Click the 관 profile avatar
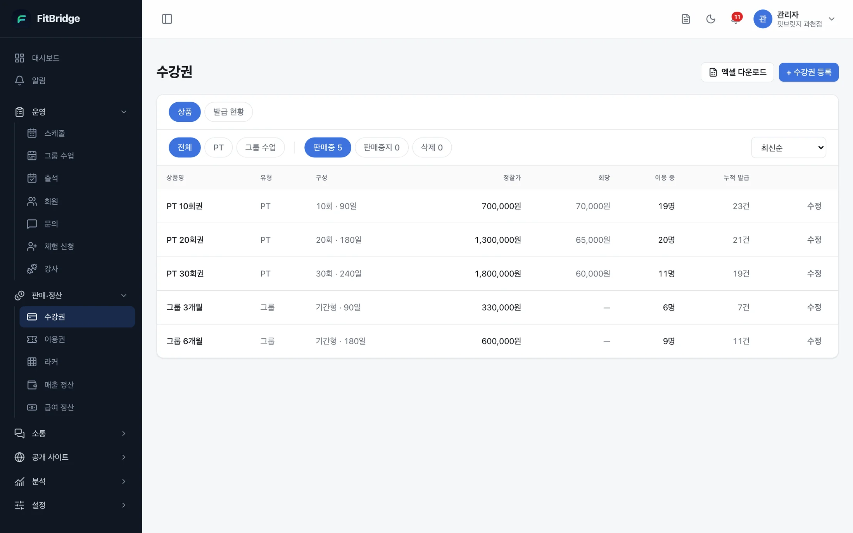 click(x=762, y=19)
